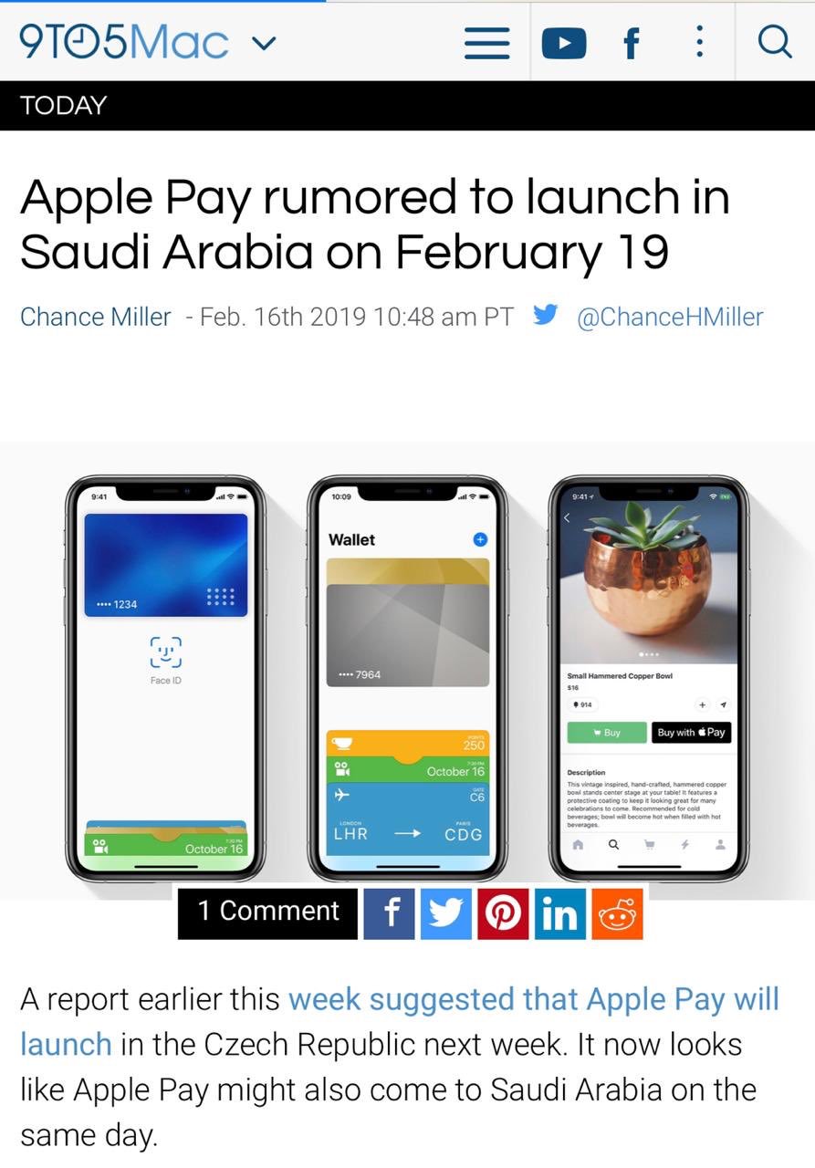This screenshot has height=1168, width=815.
Task: Open author Chance Miller's page
Action: pyautogui.click(x=95, y=317)
